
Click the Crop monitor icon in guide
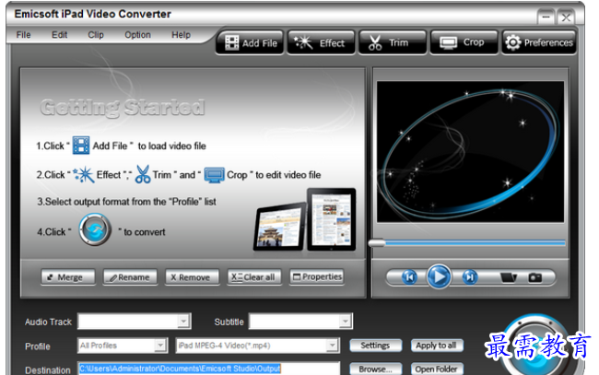(215, 175)
